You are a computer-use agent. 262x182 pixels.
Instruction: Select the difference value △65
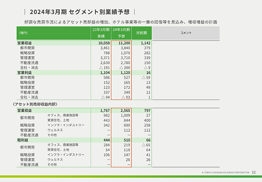[x=146, y=145]
